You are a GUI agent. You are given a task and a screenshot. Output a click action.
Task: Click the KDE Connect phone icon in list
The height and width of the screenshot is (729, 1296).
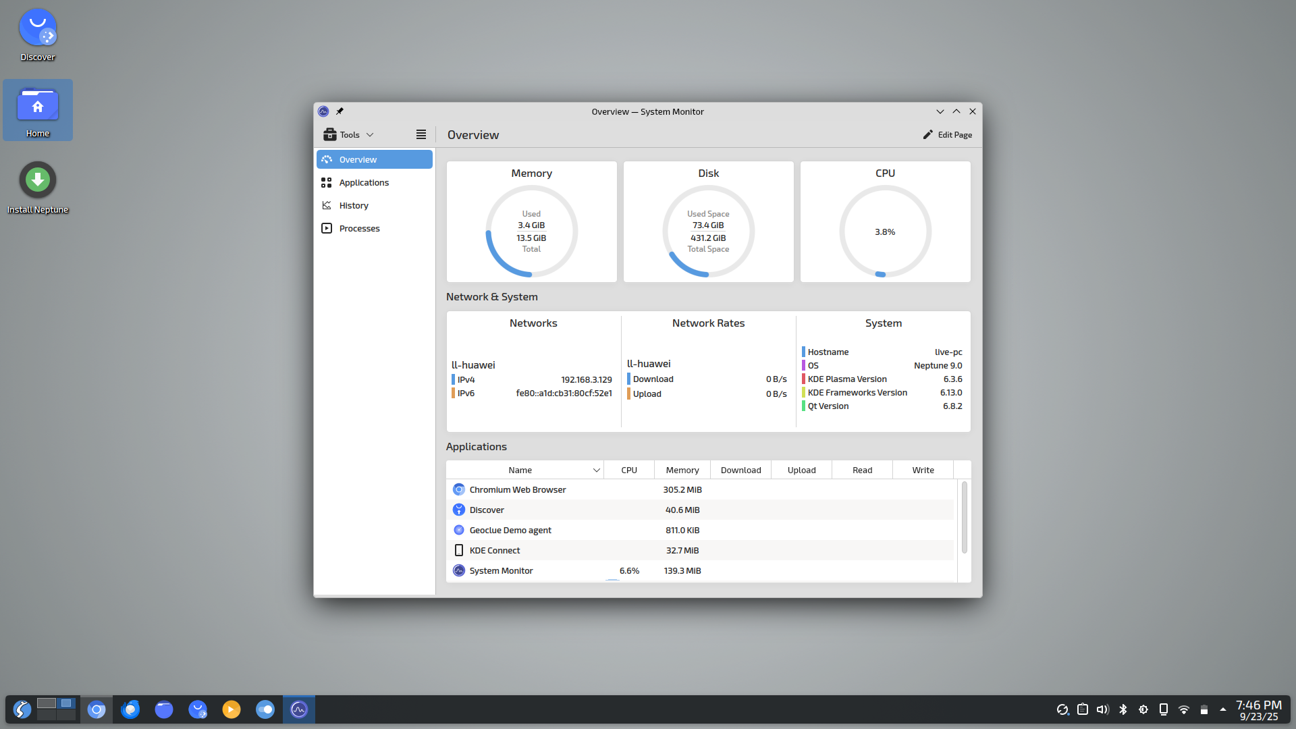click(459, 550)
